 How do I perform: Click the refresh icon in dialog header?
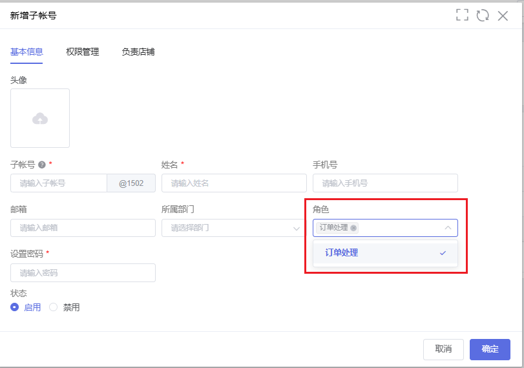pos(483,15)
